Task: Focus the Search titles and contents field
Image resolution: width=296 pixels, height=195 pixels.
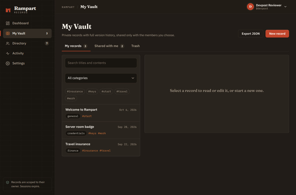Action: click(x=101, y=63)
